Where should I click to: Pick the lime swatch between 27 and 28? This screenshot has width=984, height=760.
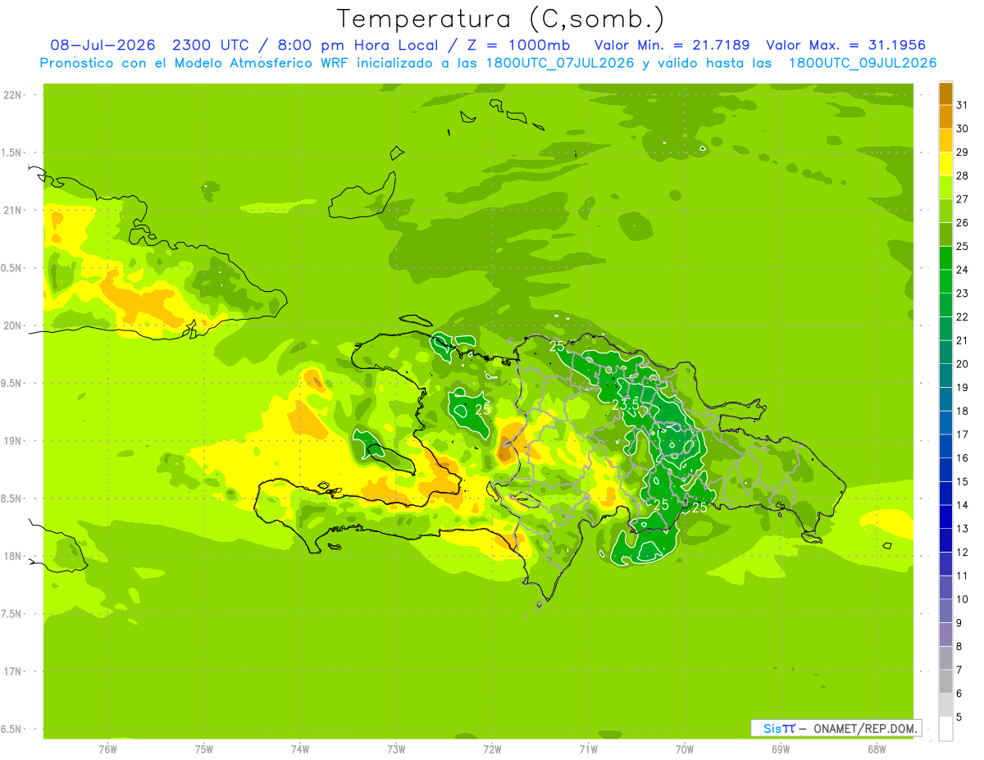click(945, 188)
